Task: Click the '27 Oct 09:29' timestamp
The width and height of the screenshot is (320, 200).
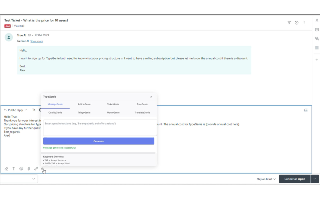Action: (42, 35)
